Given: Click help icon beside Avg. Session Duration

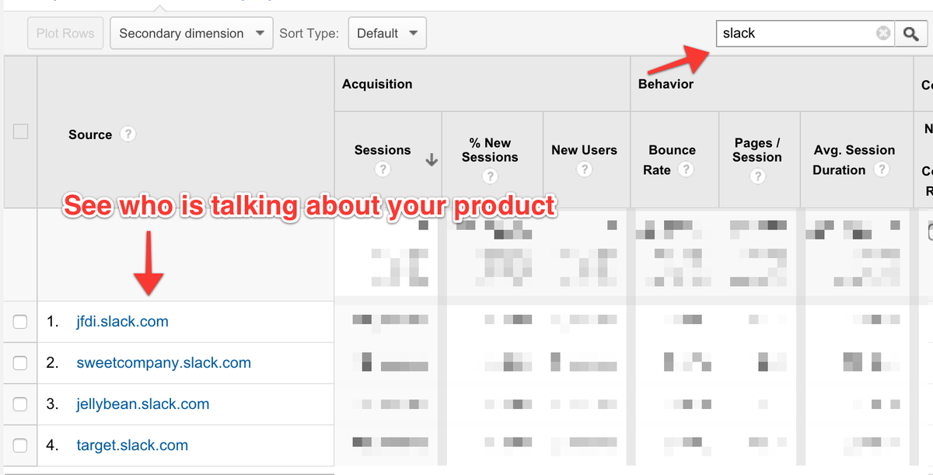Looking at the screenshot, I should point(882,169).
